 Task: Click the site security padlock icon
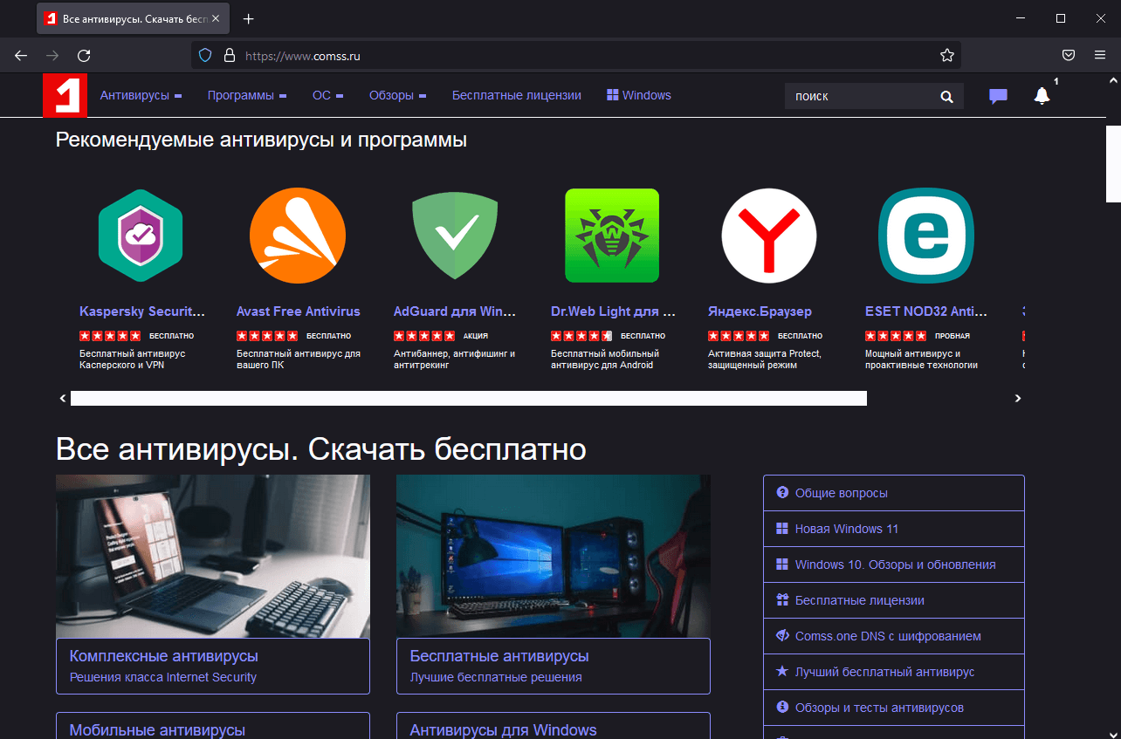[230, 56]
